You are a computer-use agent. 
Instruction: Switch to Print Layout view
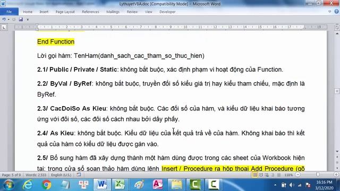[255, 175]
